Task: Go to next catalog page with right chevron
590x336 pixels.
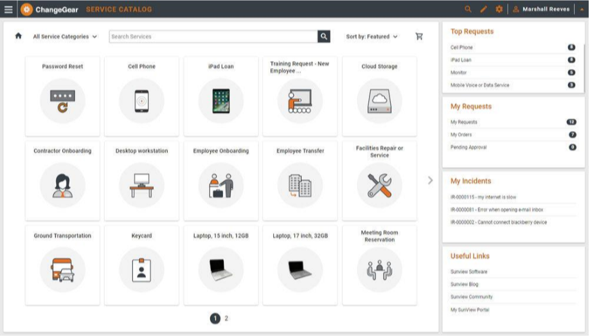Action: (431, 181)
